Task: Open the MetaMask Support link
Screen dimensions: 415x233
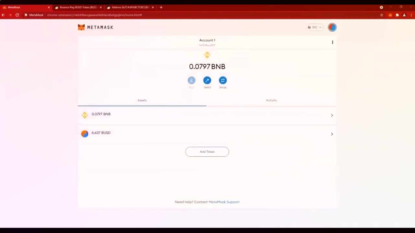Action: coord(224,202)
